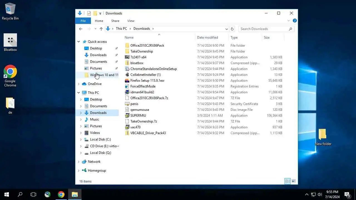Image resolution: width=356 pixels, height=200 pixels.
Task: Switch to large icons view button
Action: (x=294, y=181)
